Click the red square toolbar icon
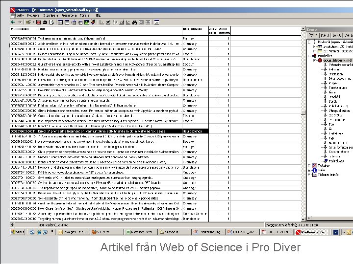Image resolution: width=353 pixels, height=264 pixels. click(x=38, y=22)
